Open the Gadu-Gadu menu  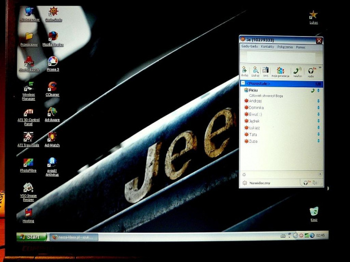(250, 47)
